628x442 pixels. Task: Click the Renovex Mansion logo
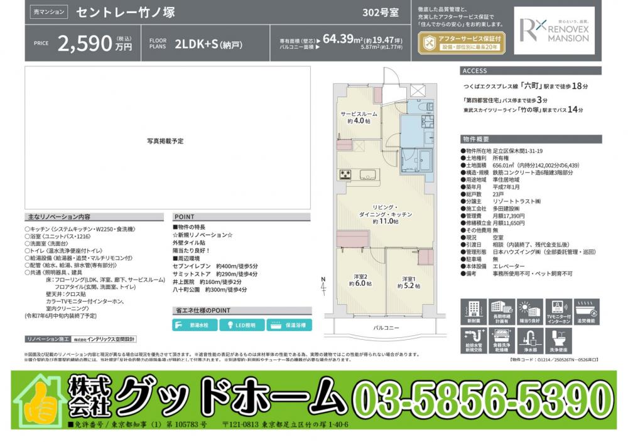[x=555, y=30]
